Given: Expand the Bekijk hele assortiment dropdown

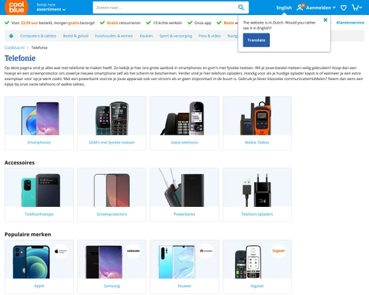Looking at the screenshot, I should pos(51,8).
